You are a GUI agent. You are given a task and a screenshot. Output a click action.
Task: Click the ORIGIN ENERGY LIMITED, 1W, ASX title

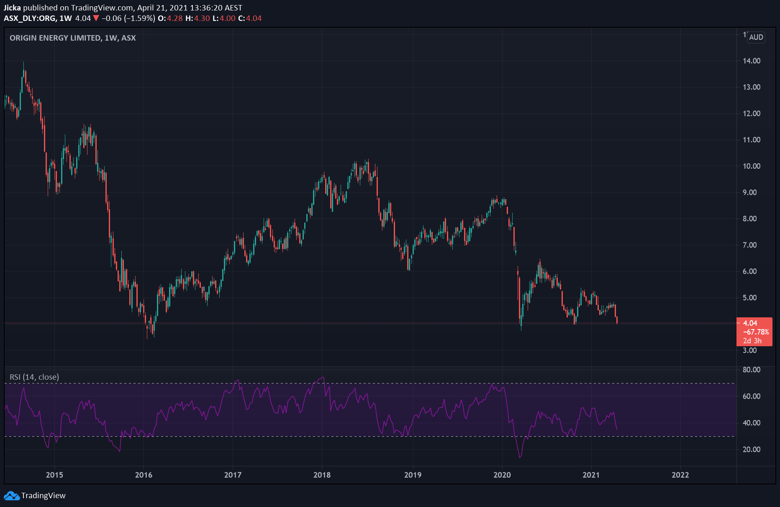click(73, 38)
